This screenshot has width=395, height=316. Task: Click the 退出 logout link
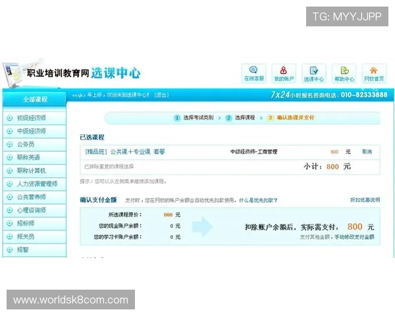[x=161, y=95]
